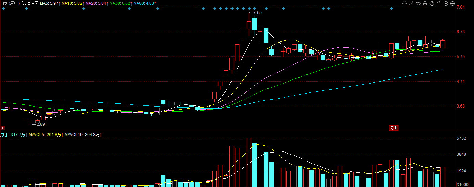
Task: Click the 4.71 price axis value
Action: pyautogui.click(x=461, y=82)
